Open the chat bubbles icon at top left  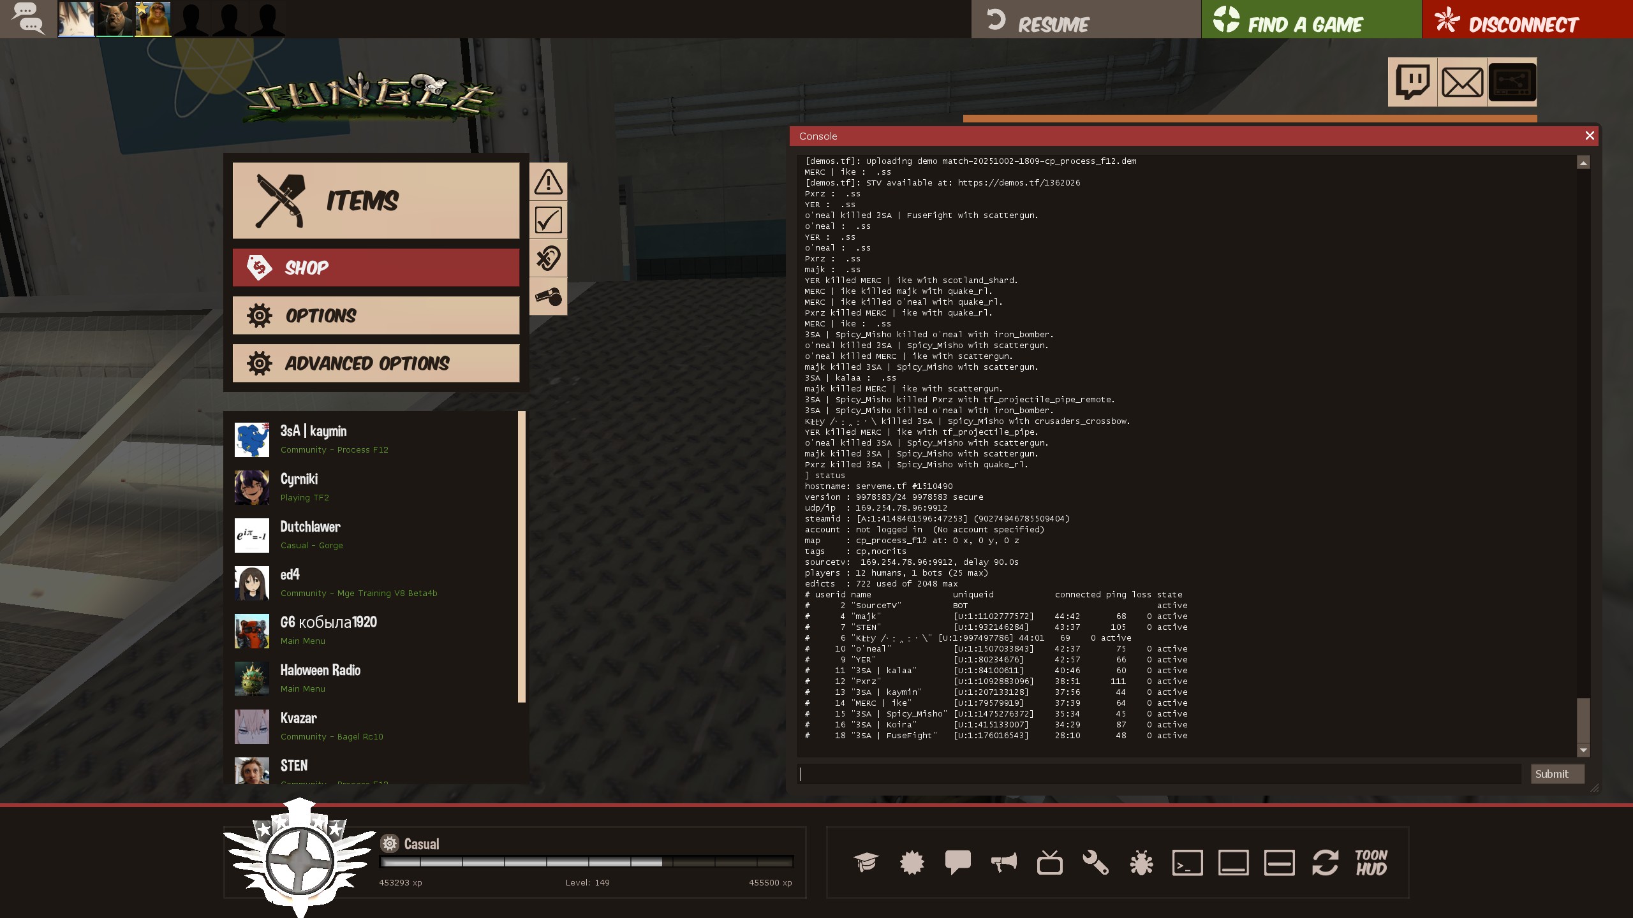tap(28, 18)
